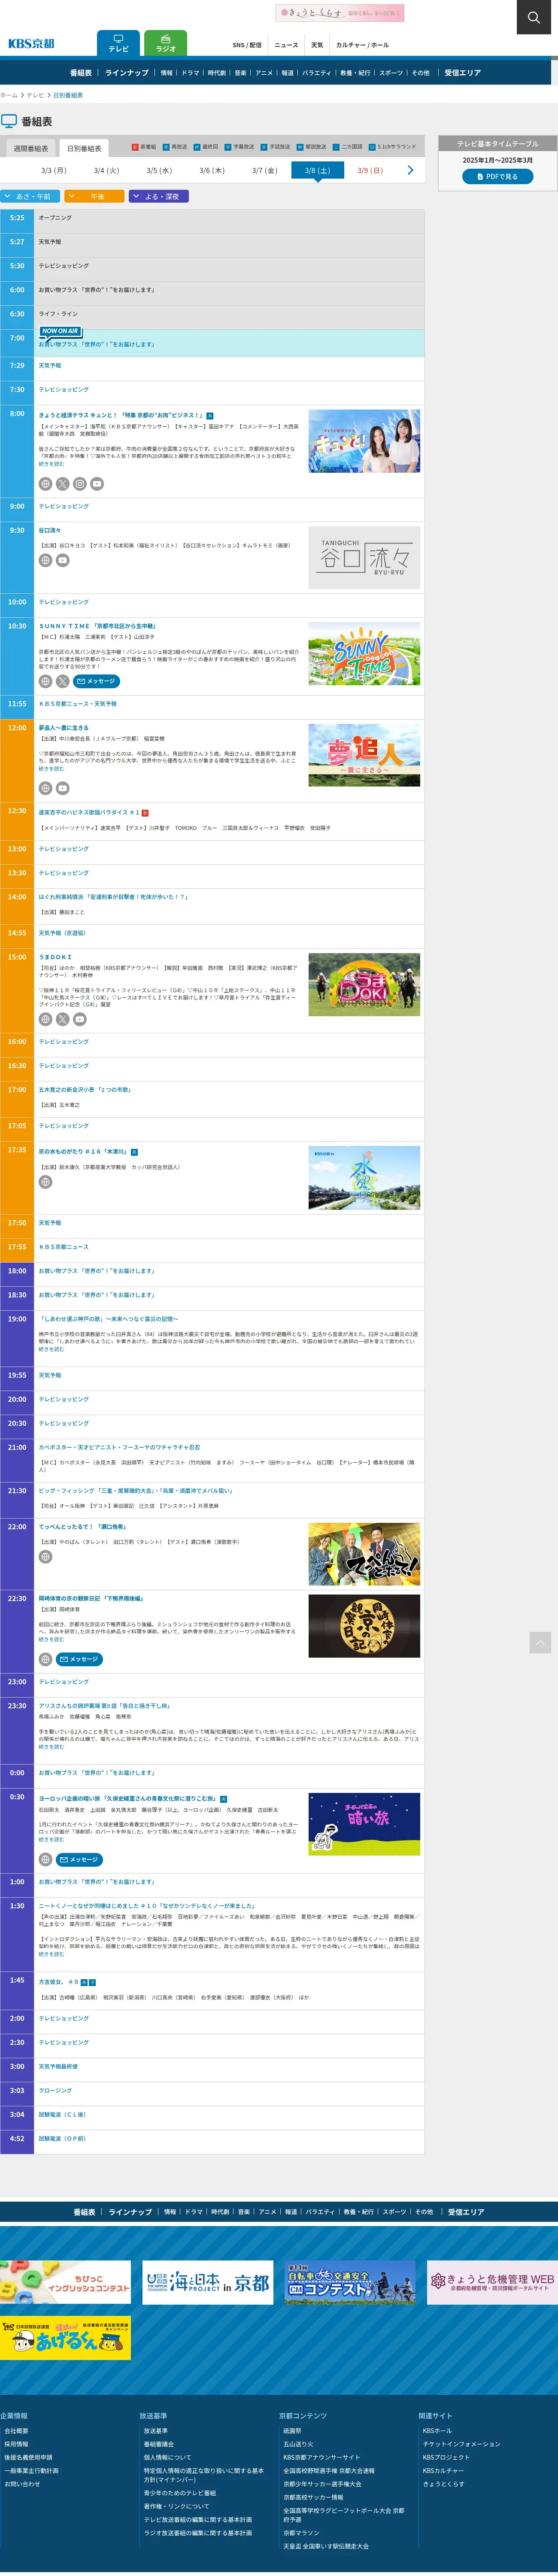Viewport: 558px width, 2576px height.
Task: Open website globe icon for 夢追人
Action: (45, 788)
